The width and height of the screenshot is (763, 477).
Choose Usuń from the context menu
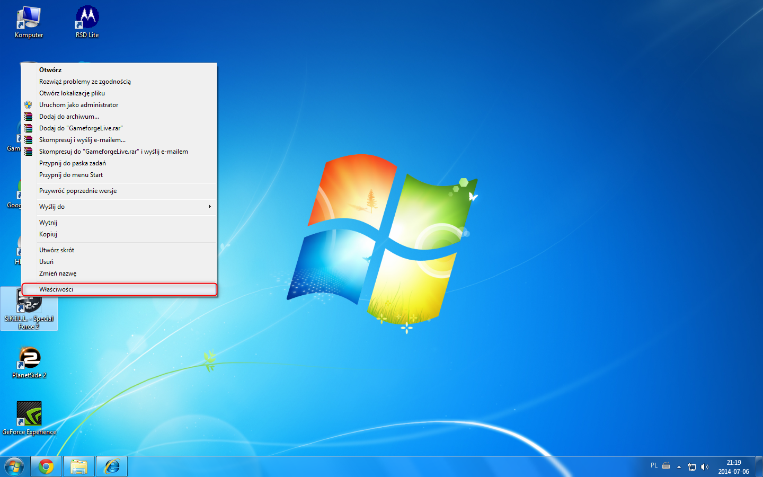click(119, 262)
